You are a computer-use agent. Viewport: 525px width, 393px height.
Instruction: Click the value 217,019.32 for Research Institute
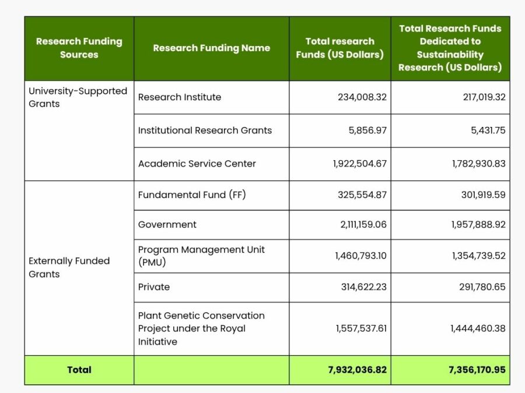[484, 97]
